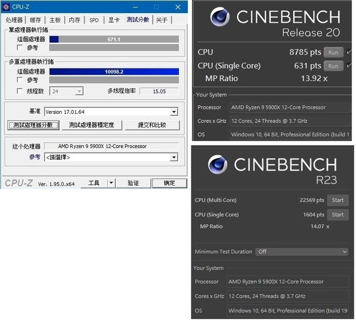Expand the 工具 button dropdown arrow
This screenshot has width=356, height=320.
pos(111,183)
